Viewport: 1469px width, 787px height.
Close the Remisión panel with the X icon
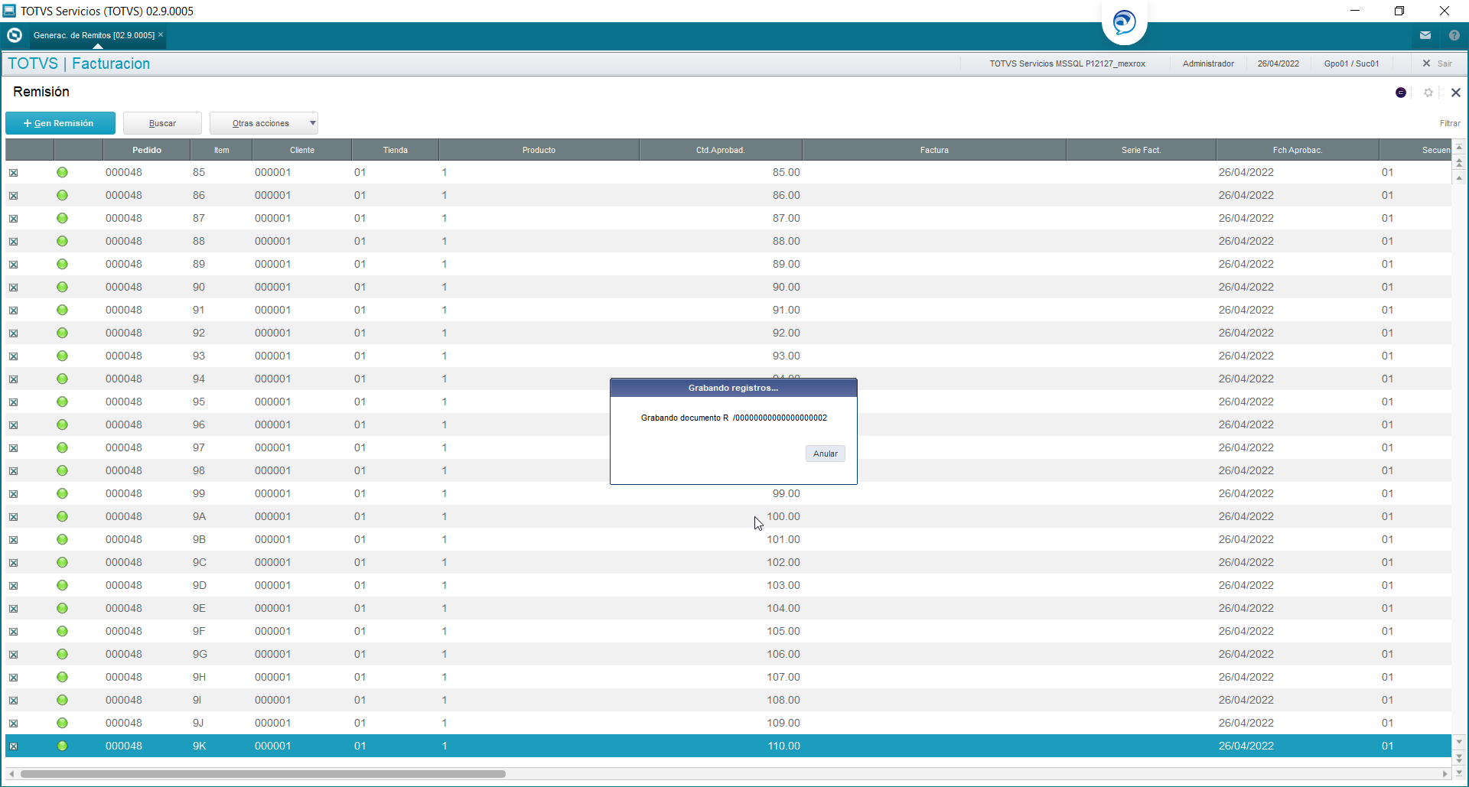click(1456, 93)
